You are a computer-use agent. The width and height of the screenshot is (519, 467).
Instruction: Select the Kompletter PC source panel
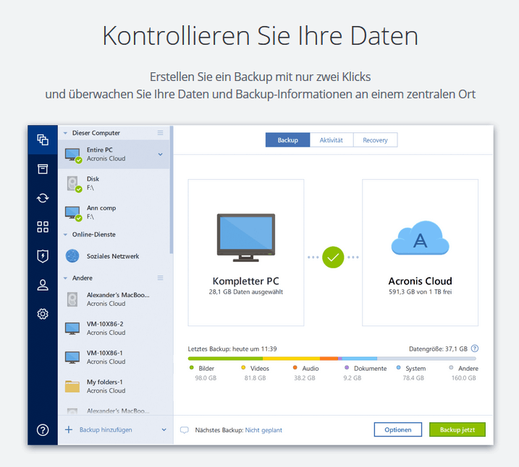[x=246, y=252]
